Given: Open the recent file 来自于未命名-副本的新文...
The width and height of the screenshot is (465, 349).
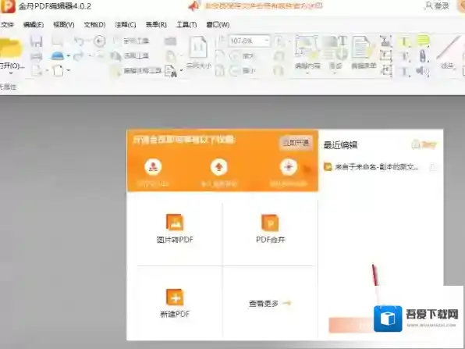Looking at the screenshot, I should pos(371,167).
